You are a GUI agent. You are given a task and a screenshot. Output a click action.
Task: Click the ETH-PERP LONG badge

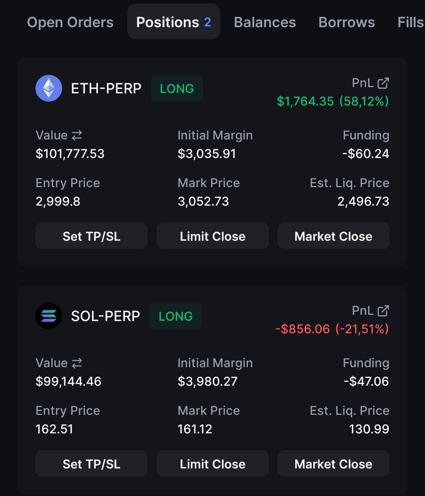point(177,88)
